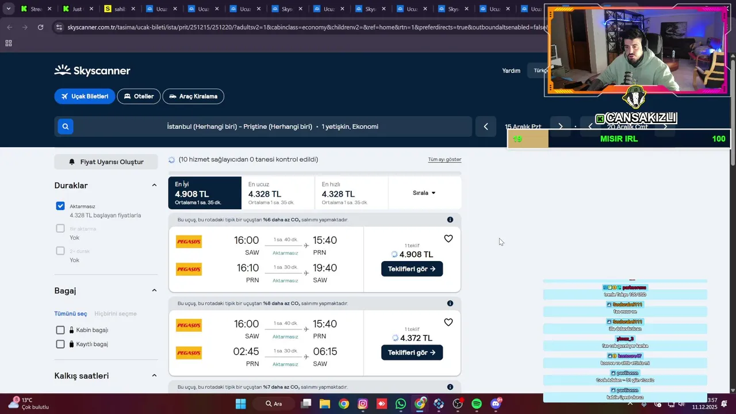Open Instagram from taskbar

coord(362,404)
